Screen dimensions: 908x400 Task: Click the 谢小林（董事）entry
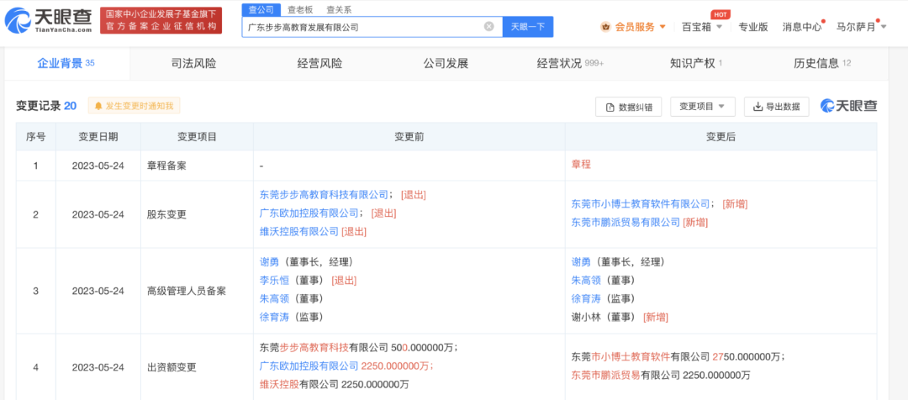604,317
